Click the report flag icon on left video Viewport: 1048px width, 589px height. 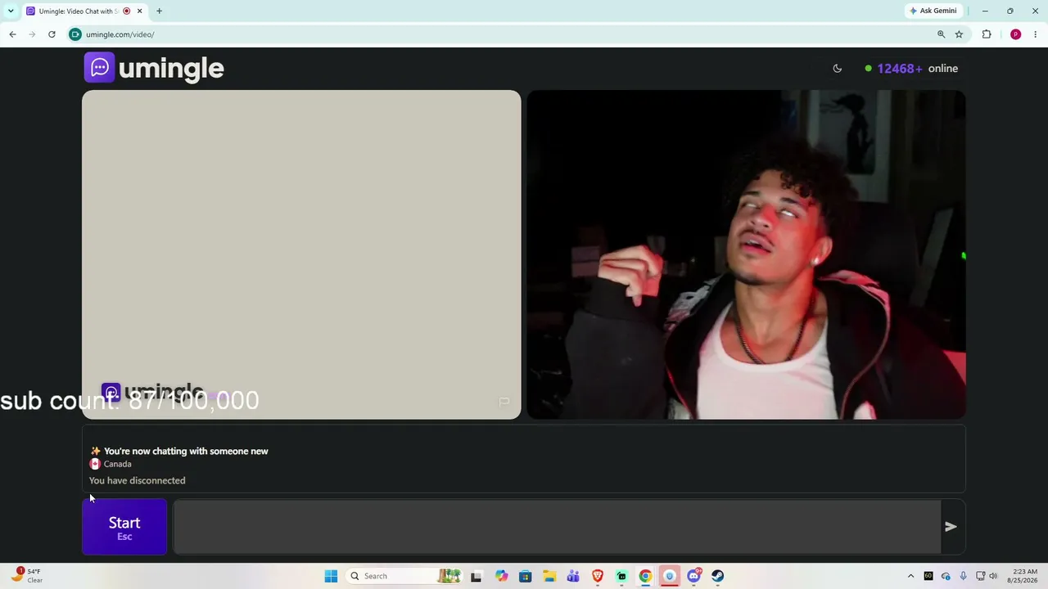(x=504, y=402)
